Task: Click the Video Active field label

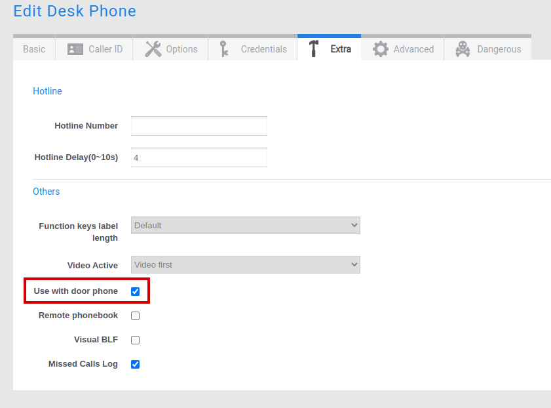Action: (92, 266)
